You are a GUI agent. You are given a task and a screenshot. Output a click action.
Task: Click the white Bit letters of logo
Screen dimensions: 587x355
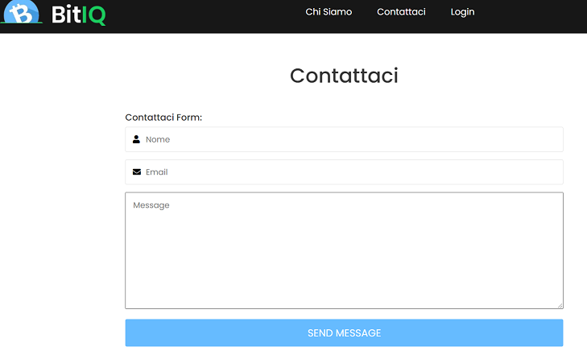[66, 14]
